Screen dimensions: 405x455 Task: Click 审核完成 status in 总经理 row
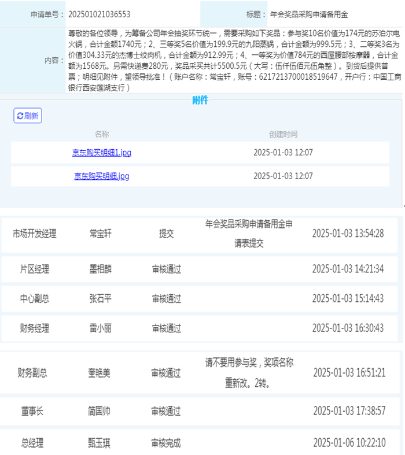tap(166, 443)
